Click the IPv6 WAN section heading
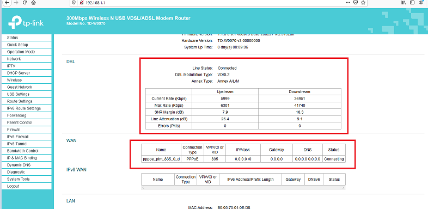This screenshot has height=209, width=428. 76,170
